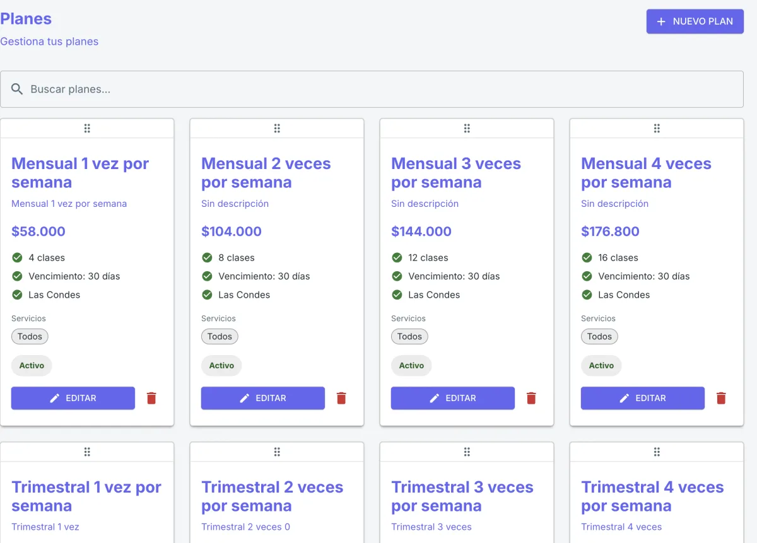Click the Trimestral 1 vez por semana title
This screenshot has height=543, width=757.
pyautogui.click(x=86, y=496)
